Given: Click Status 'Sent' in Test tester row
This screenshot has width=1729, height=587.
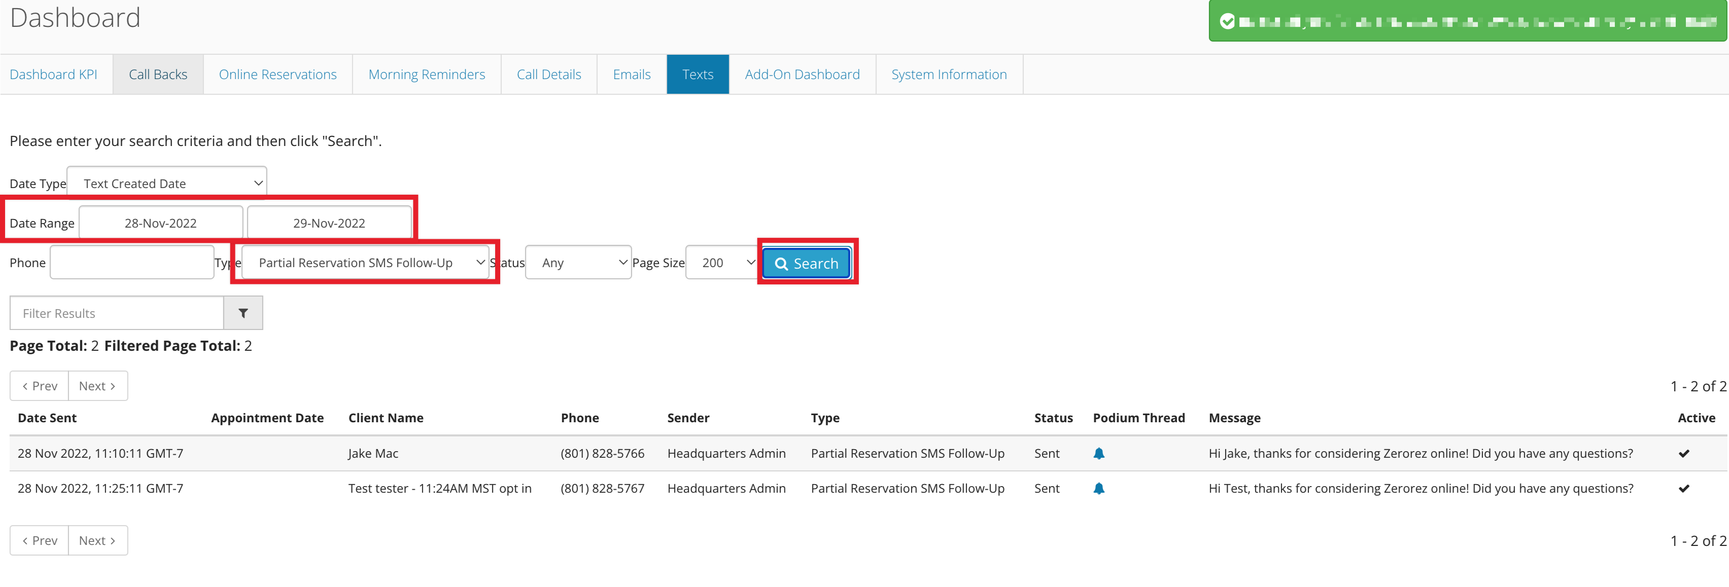Looking at the screenshot, I should click(1047, 488).
